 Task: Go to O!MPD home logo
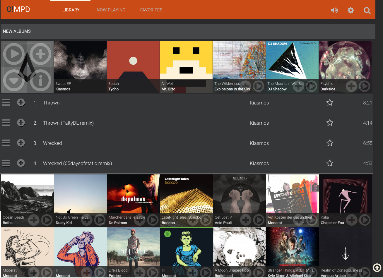coord(18,9)
